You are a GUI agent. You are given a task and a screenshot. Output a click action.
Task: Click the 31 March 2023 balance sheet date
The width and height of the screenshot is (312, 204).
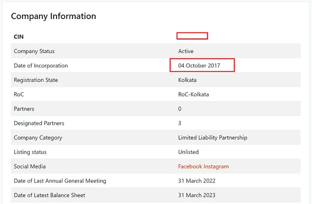(x=196, y=195)
